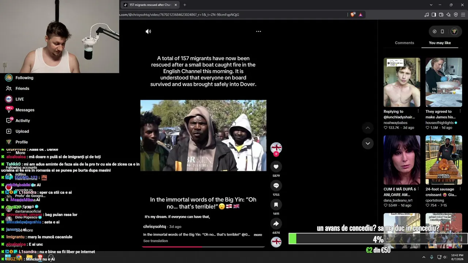Open the chrisysohtq username link
Screen dimensions: 468x263
[x=155, y=226]
